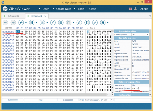The image size is (153, 111).
Task: Click the UK flag language icon
Action: [131, 9]
